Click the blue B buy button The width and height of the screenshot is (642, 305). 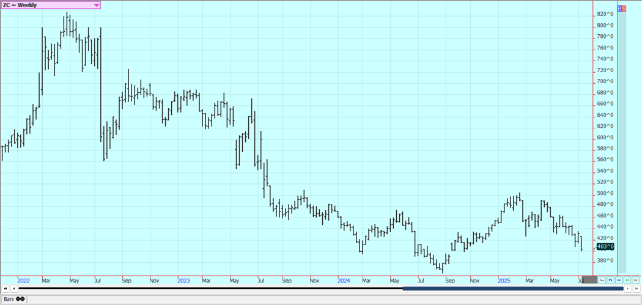[x=619, y=8]
